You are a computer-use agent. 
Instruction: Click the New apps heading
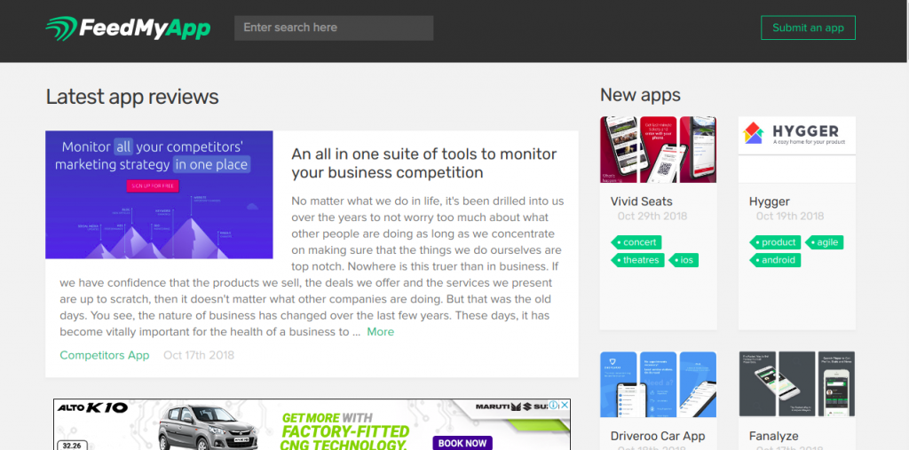[x=640, y=94]
